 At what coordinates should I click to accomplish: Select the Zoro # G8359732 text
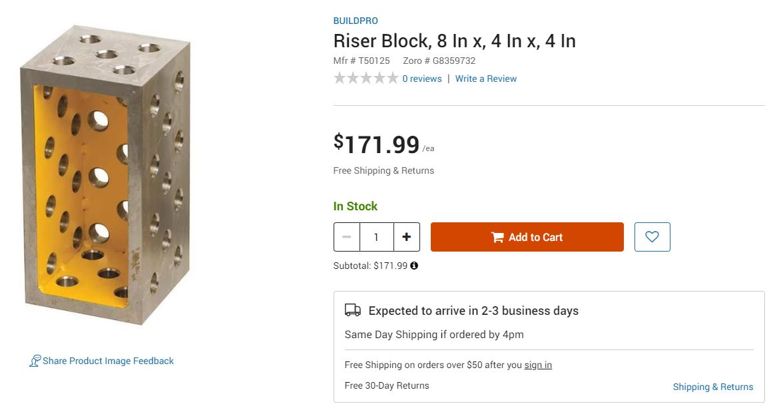[439, 61]
